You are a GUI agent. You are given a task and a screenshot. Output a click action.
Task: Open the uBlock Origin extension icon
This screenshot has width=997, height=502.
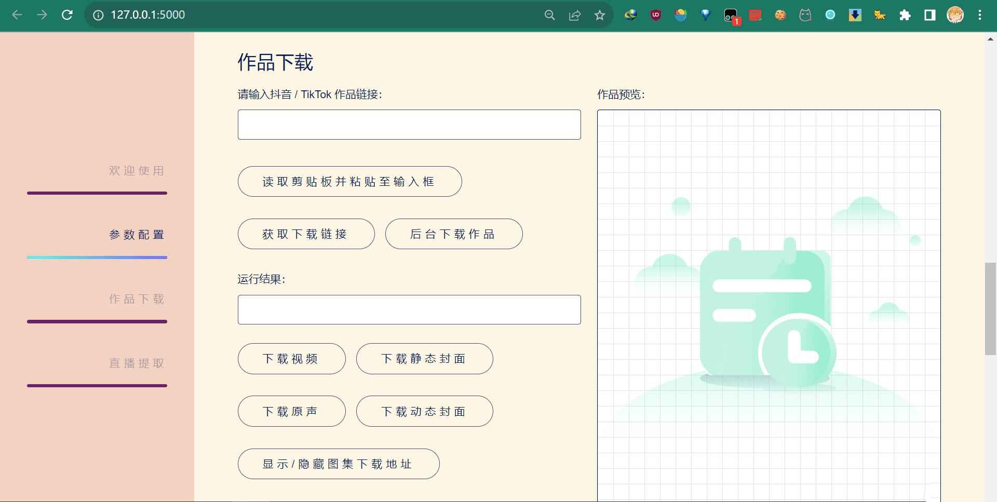(656, 15)
